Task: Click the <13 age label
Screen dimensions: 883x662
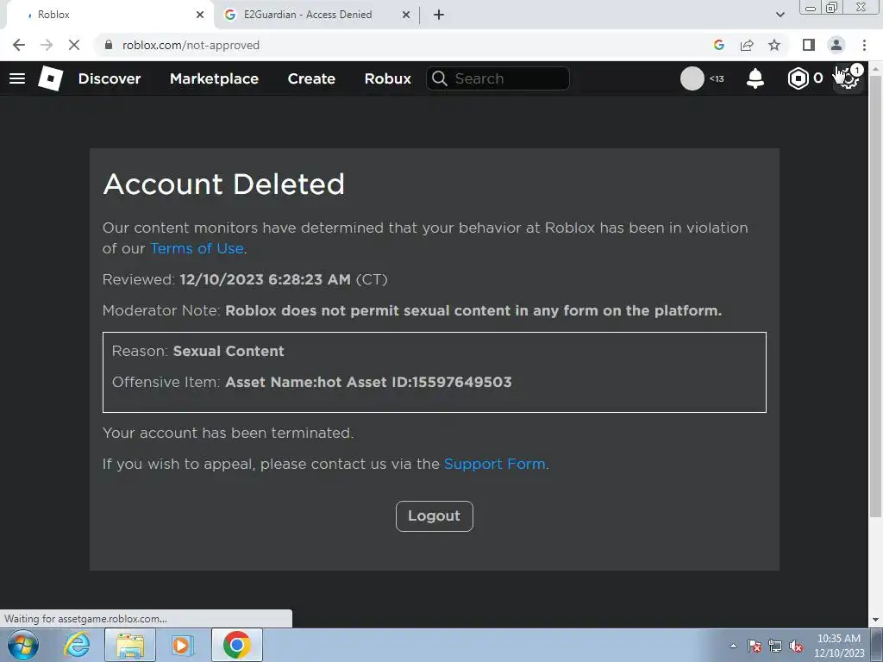Action: (717, 78)
